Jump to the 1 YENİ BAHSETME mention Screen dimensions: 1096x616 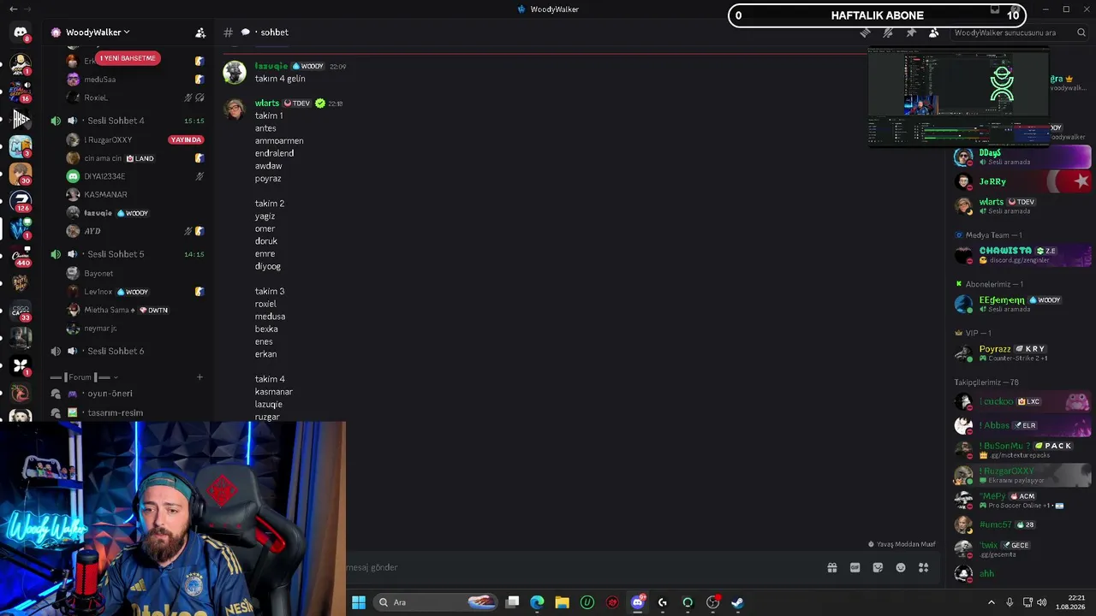pos(127,58)
